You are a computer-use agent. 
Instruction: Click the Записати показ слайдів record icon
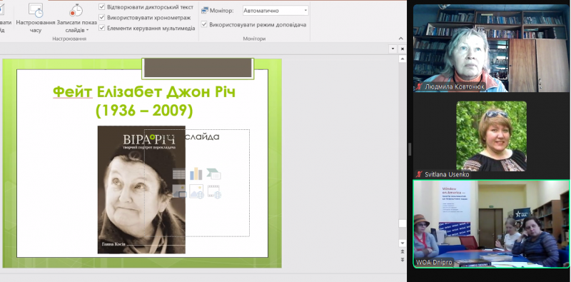[x=76, y=10]
